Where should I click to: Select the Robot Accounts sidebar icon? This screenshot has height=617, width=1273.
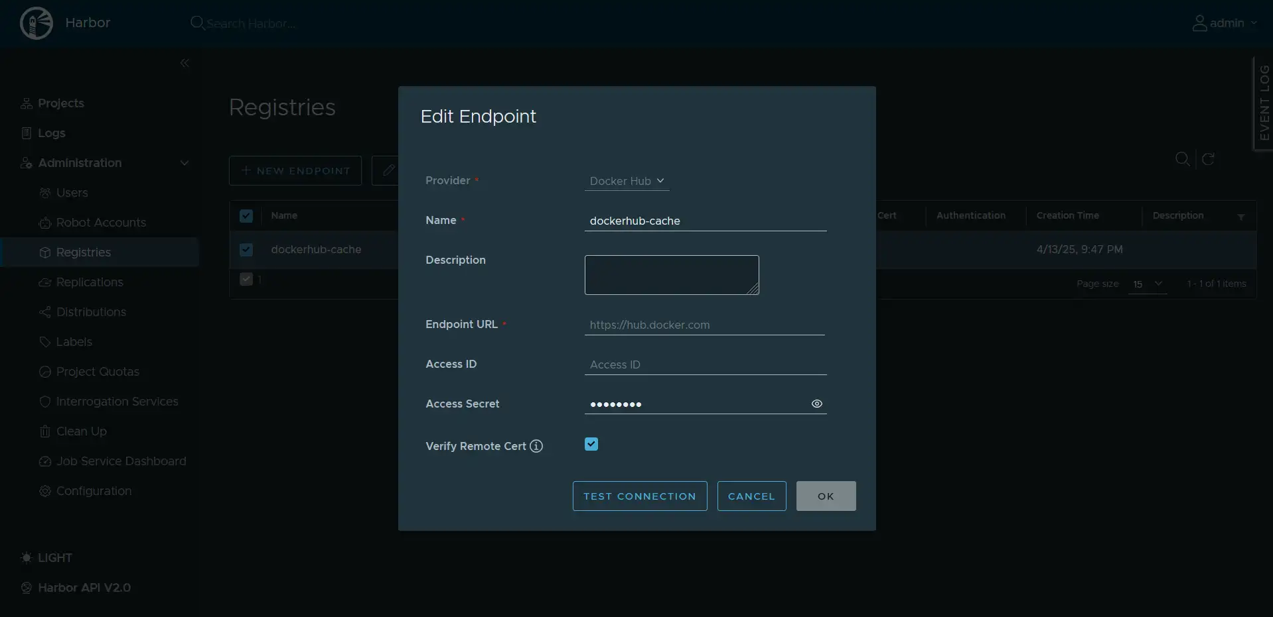(44, 223)
